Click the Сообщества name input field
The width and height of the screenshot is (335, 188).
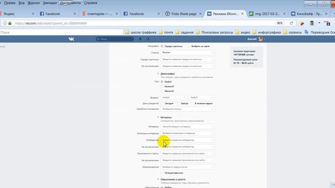click(x=188, y=140)
